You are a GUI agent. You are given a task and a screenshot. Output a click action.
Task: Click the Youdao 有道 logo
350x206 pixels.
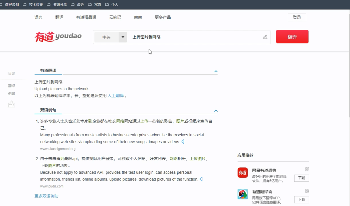point(58,36)
